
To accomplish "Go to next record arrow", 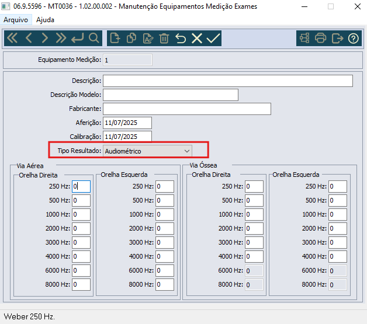I will click(x=44, y=38).
